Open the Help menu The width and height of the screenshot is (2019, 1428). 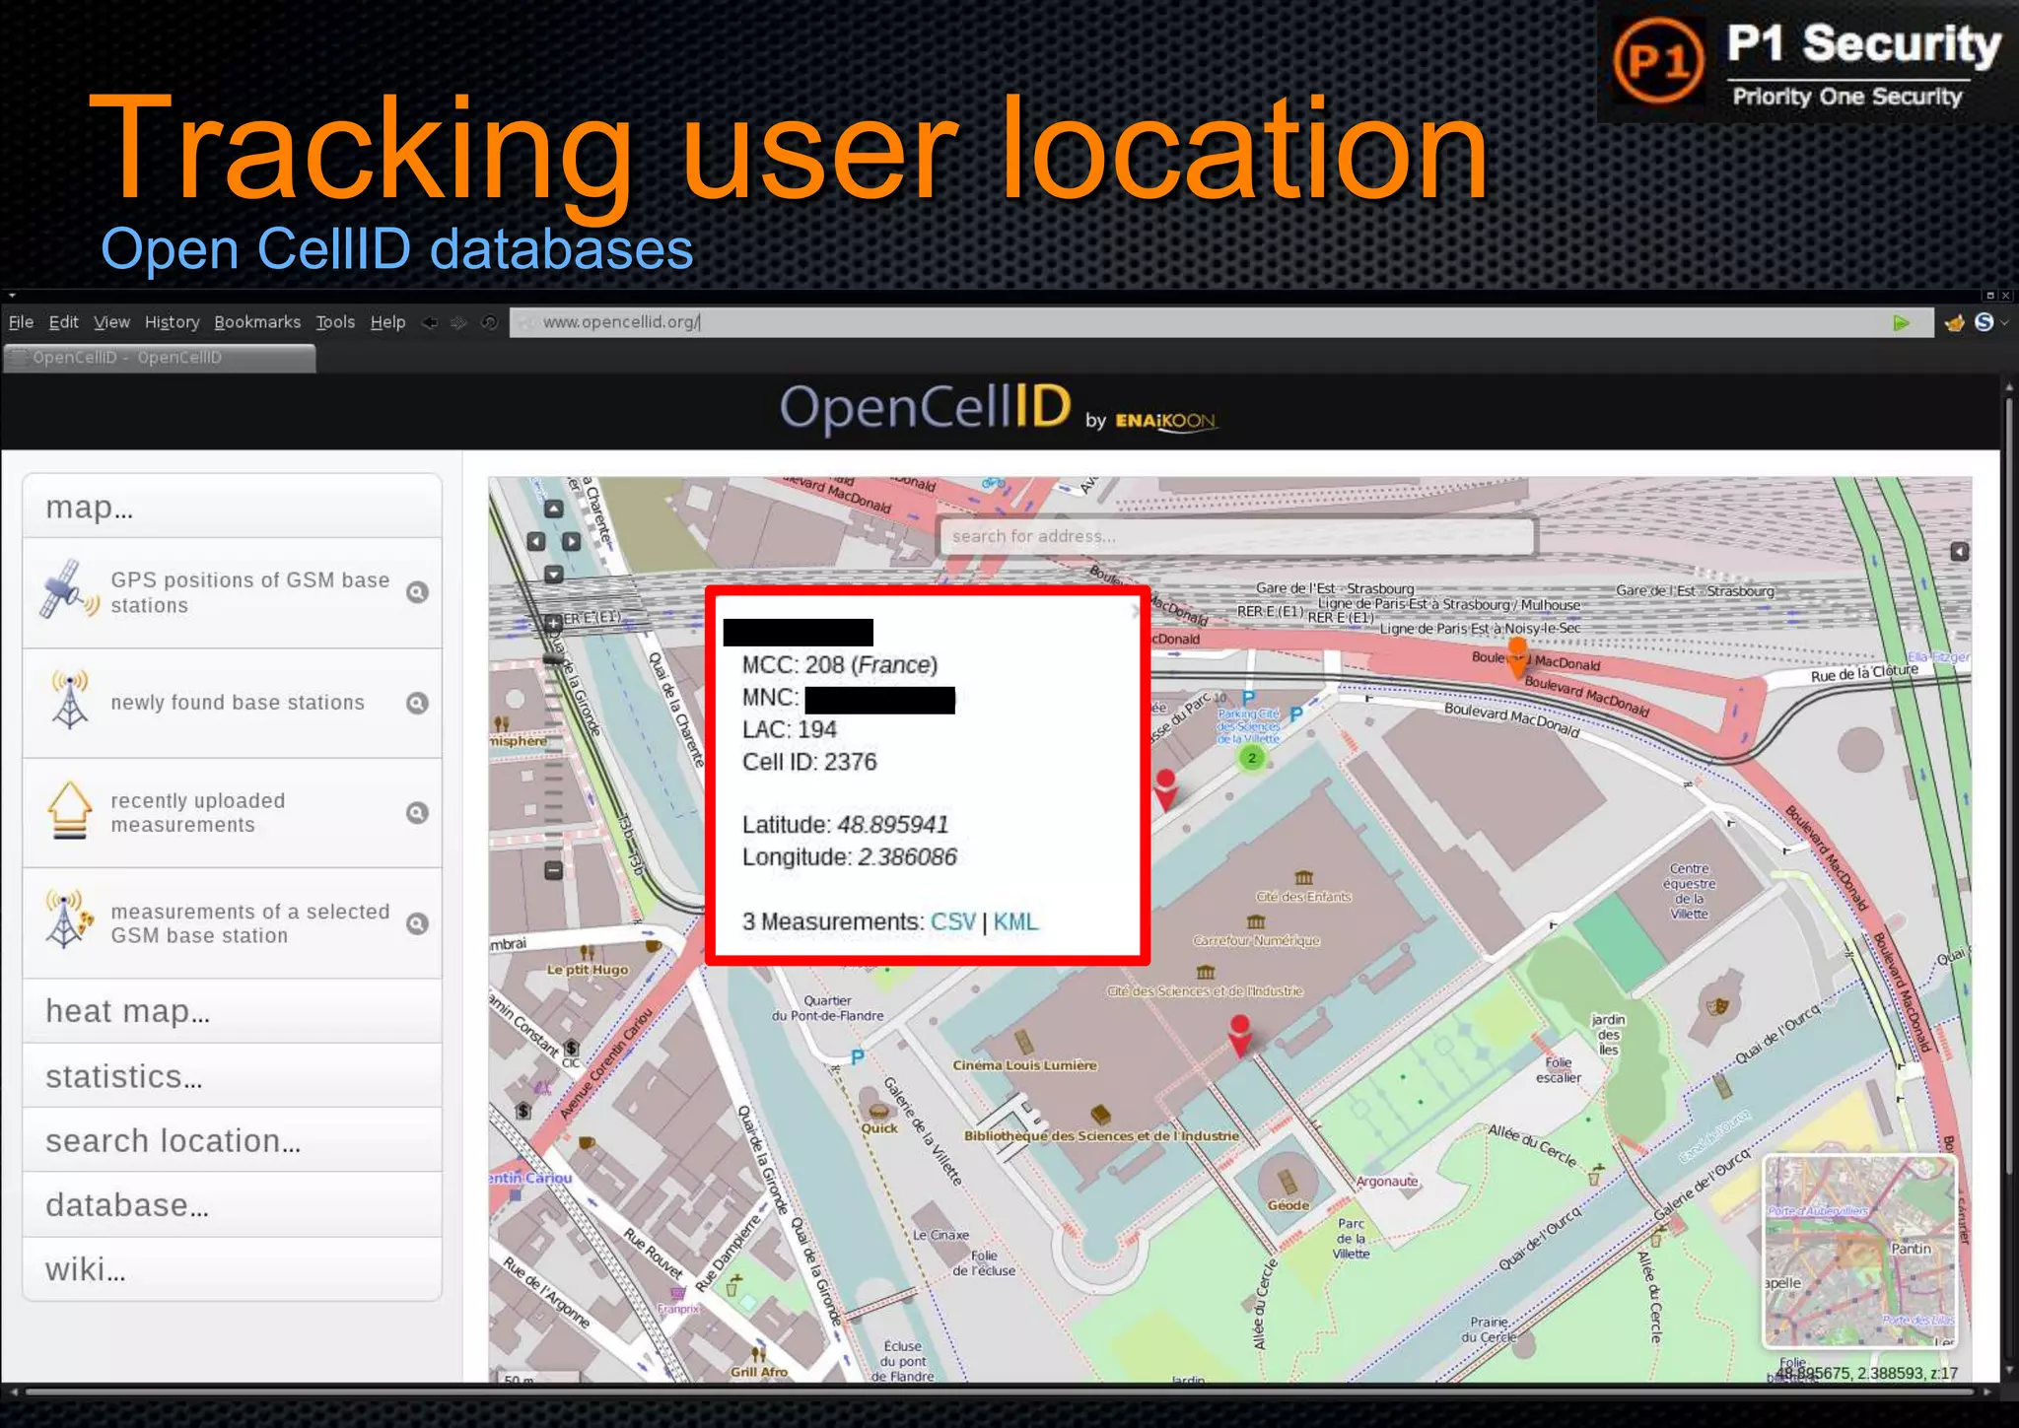pos(387,322)
